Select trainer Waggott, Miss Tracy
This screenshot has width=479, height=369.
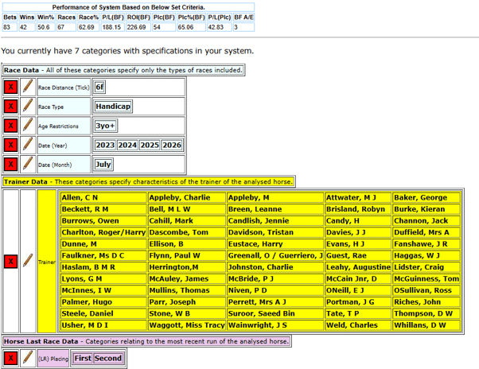pyautogui.click(x=187, y=325)
